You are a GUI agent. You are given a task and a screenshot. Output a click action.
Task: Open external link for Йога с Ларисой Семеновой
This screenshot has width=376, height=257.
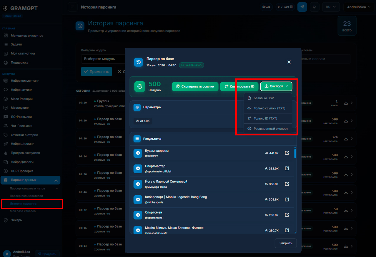click(x=287, y=184)
